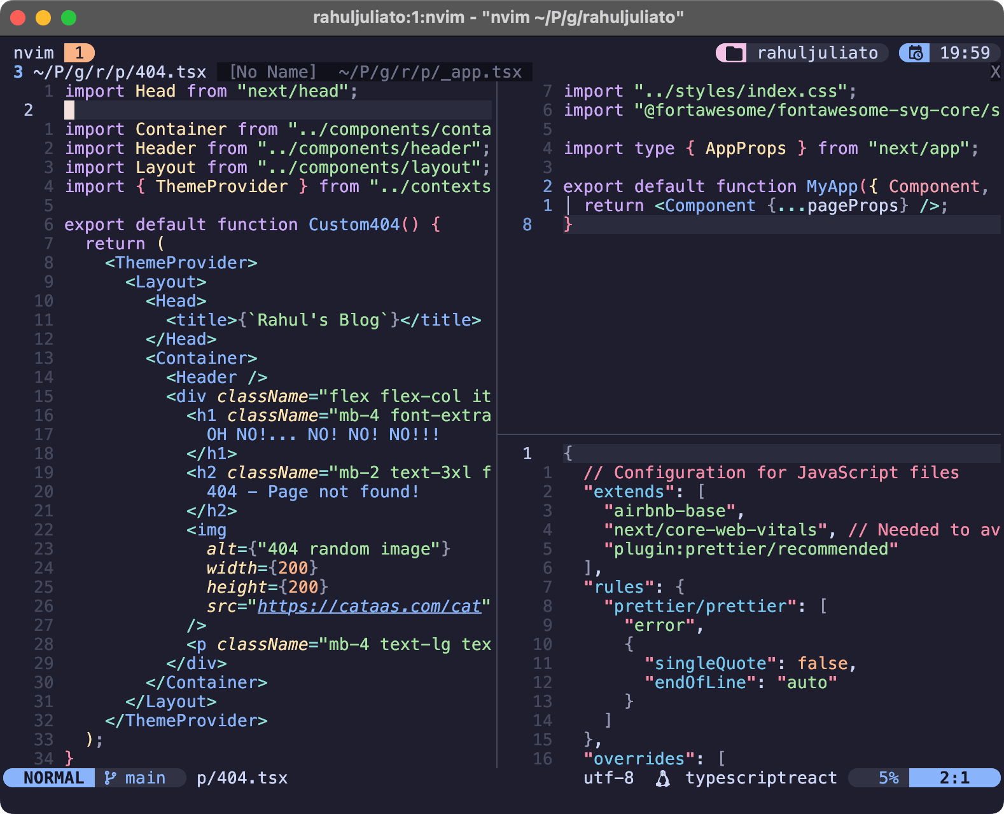
Task: Switch to the ~/P/g/r/p/_app.tsx tab
Action: [x=430, y=72]
